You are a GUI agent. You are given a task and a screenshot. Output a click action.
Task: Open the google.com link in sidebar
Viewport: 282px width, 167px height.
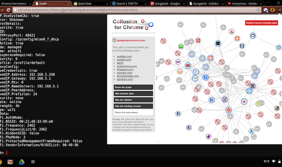[124, 60]
